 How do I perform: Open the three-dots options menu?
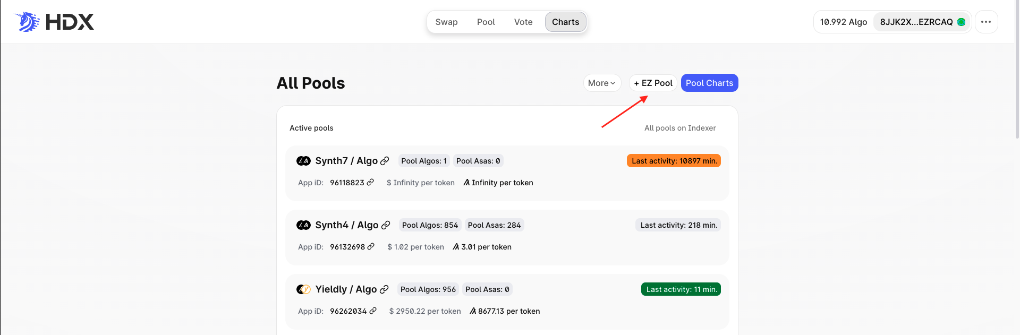(x=986, y=22)
